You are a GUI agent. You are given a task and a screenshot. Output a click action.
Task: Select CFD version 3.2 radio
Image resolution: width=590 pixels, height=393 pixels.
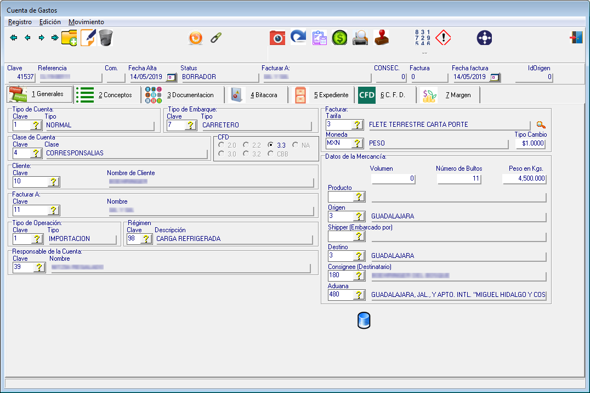point(246,154)
